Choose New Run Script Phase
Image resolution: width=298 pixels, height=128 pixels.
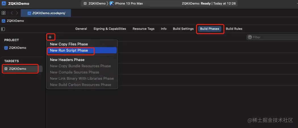click(x=82, y=51)
